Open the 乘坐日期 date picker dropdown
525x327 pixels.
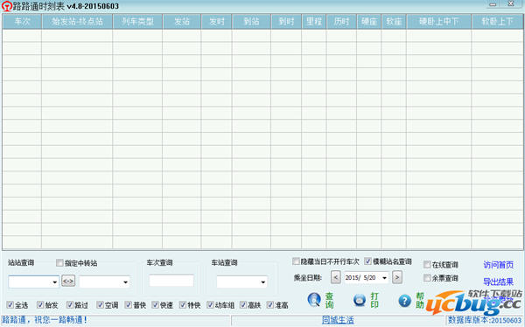(385, 278)
